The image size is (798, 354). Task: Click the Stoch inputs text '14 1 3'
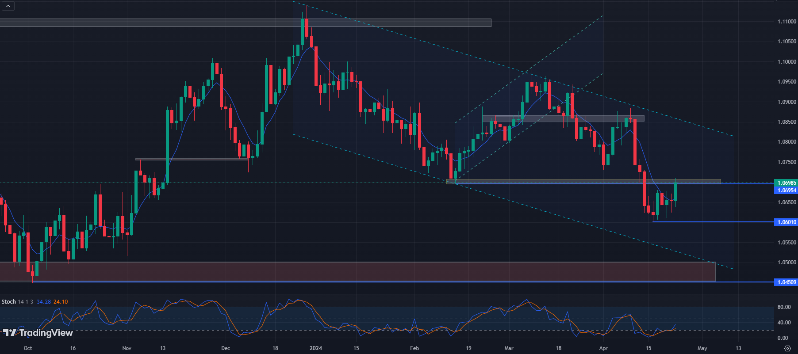[26, 302]
